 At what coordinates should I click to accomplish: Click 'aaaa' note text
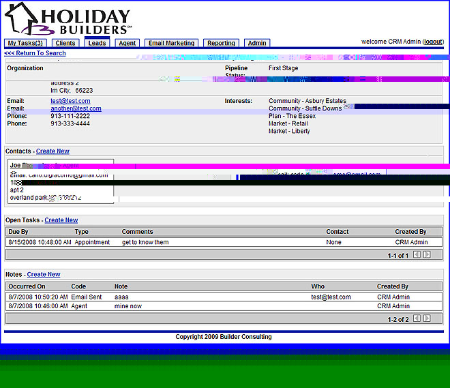[121, 297]
